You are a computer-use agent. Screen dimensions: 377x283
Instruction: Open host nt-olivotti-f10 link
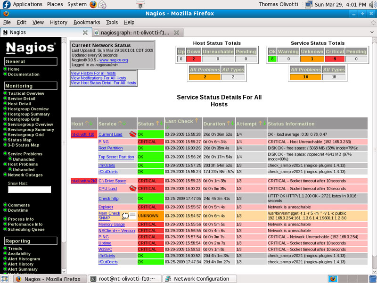coord(83,134)
